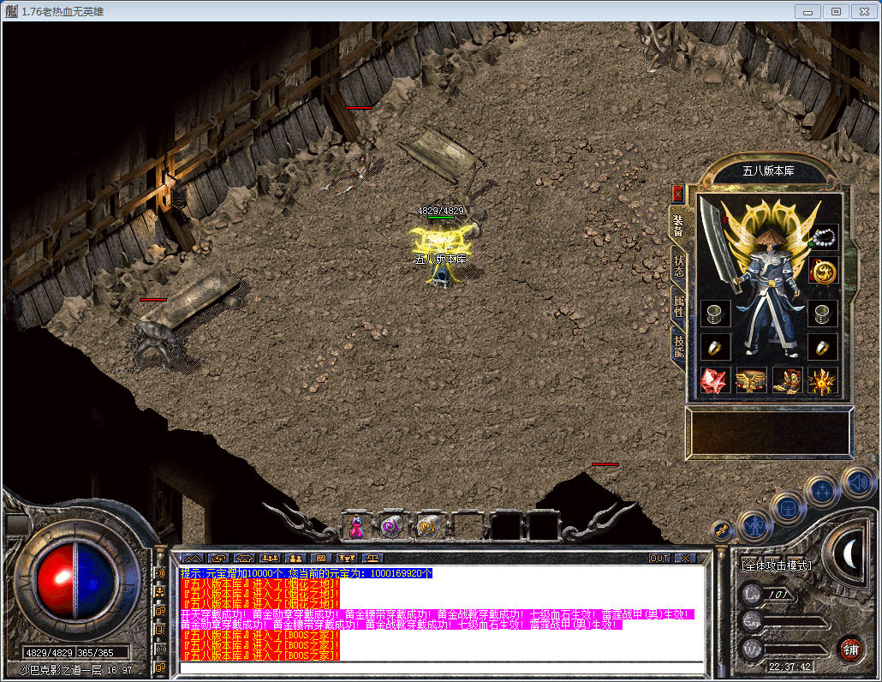The image size is (882, 682).
Task: Click the player character with golden wings
Action: pyautogui.click(x=440, y=256)
